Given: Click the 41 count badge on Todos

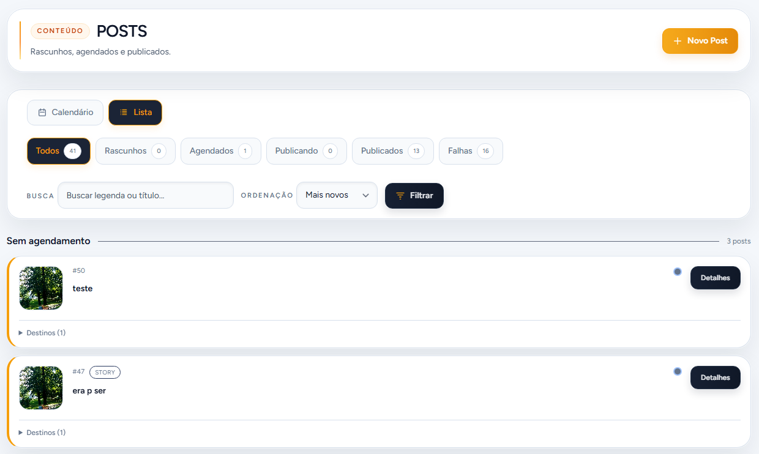Looking at the screenshot, I should click(x=72, y=151).
